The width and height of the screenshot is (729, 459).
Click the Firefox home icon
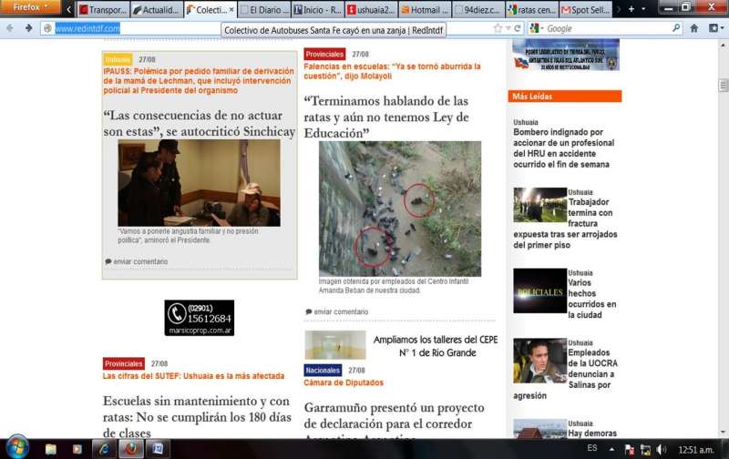[x=696, y=28]
